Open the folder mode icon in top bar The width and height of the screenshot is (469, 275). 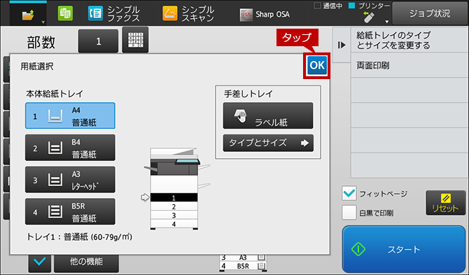(28, 15)
